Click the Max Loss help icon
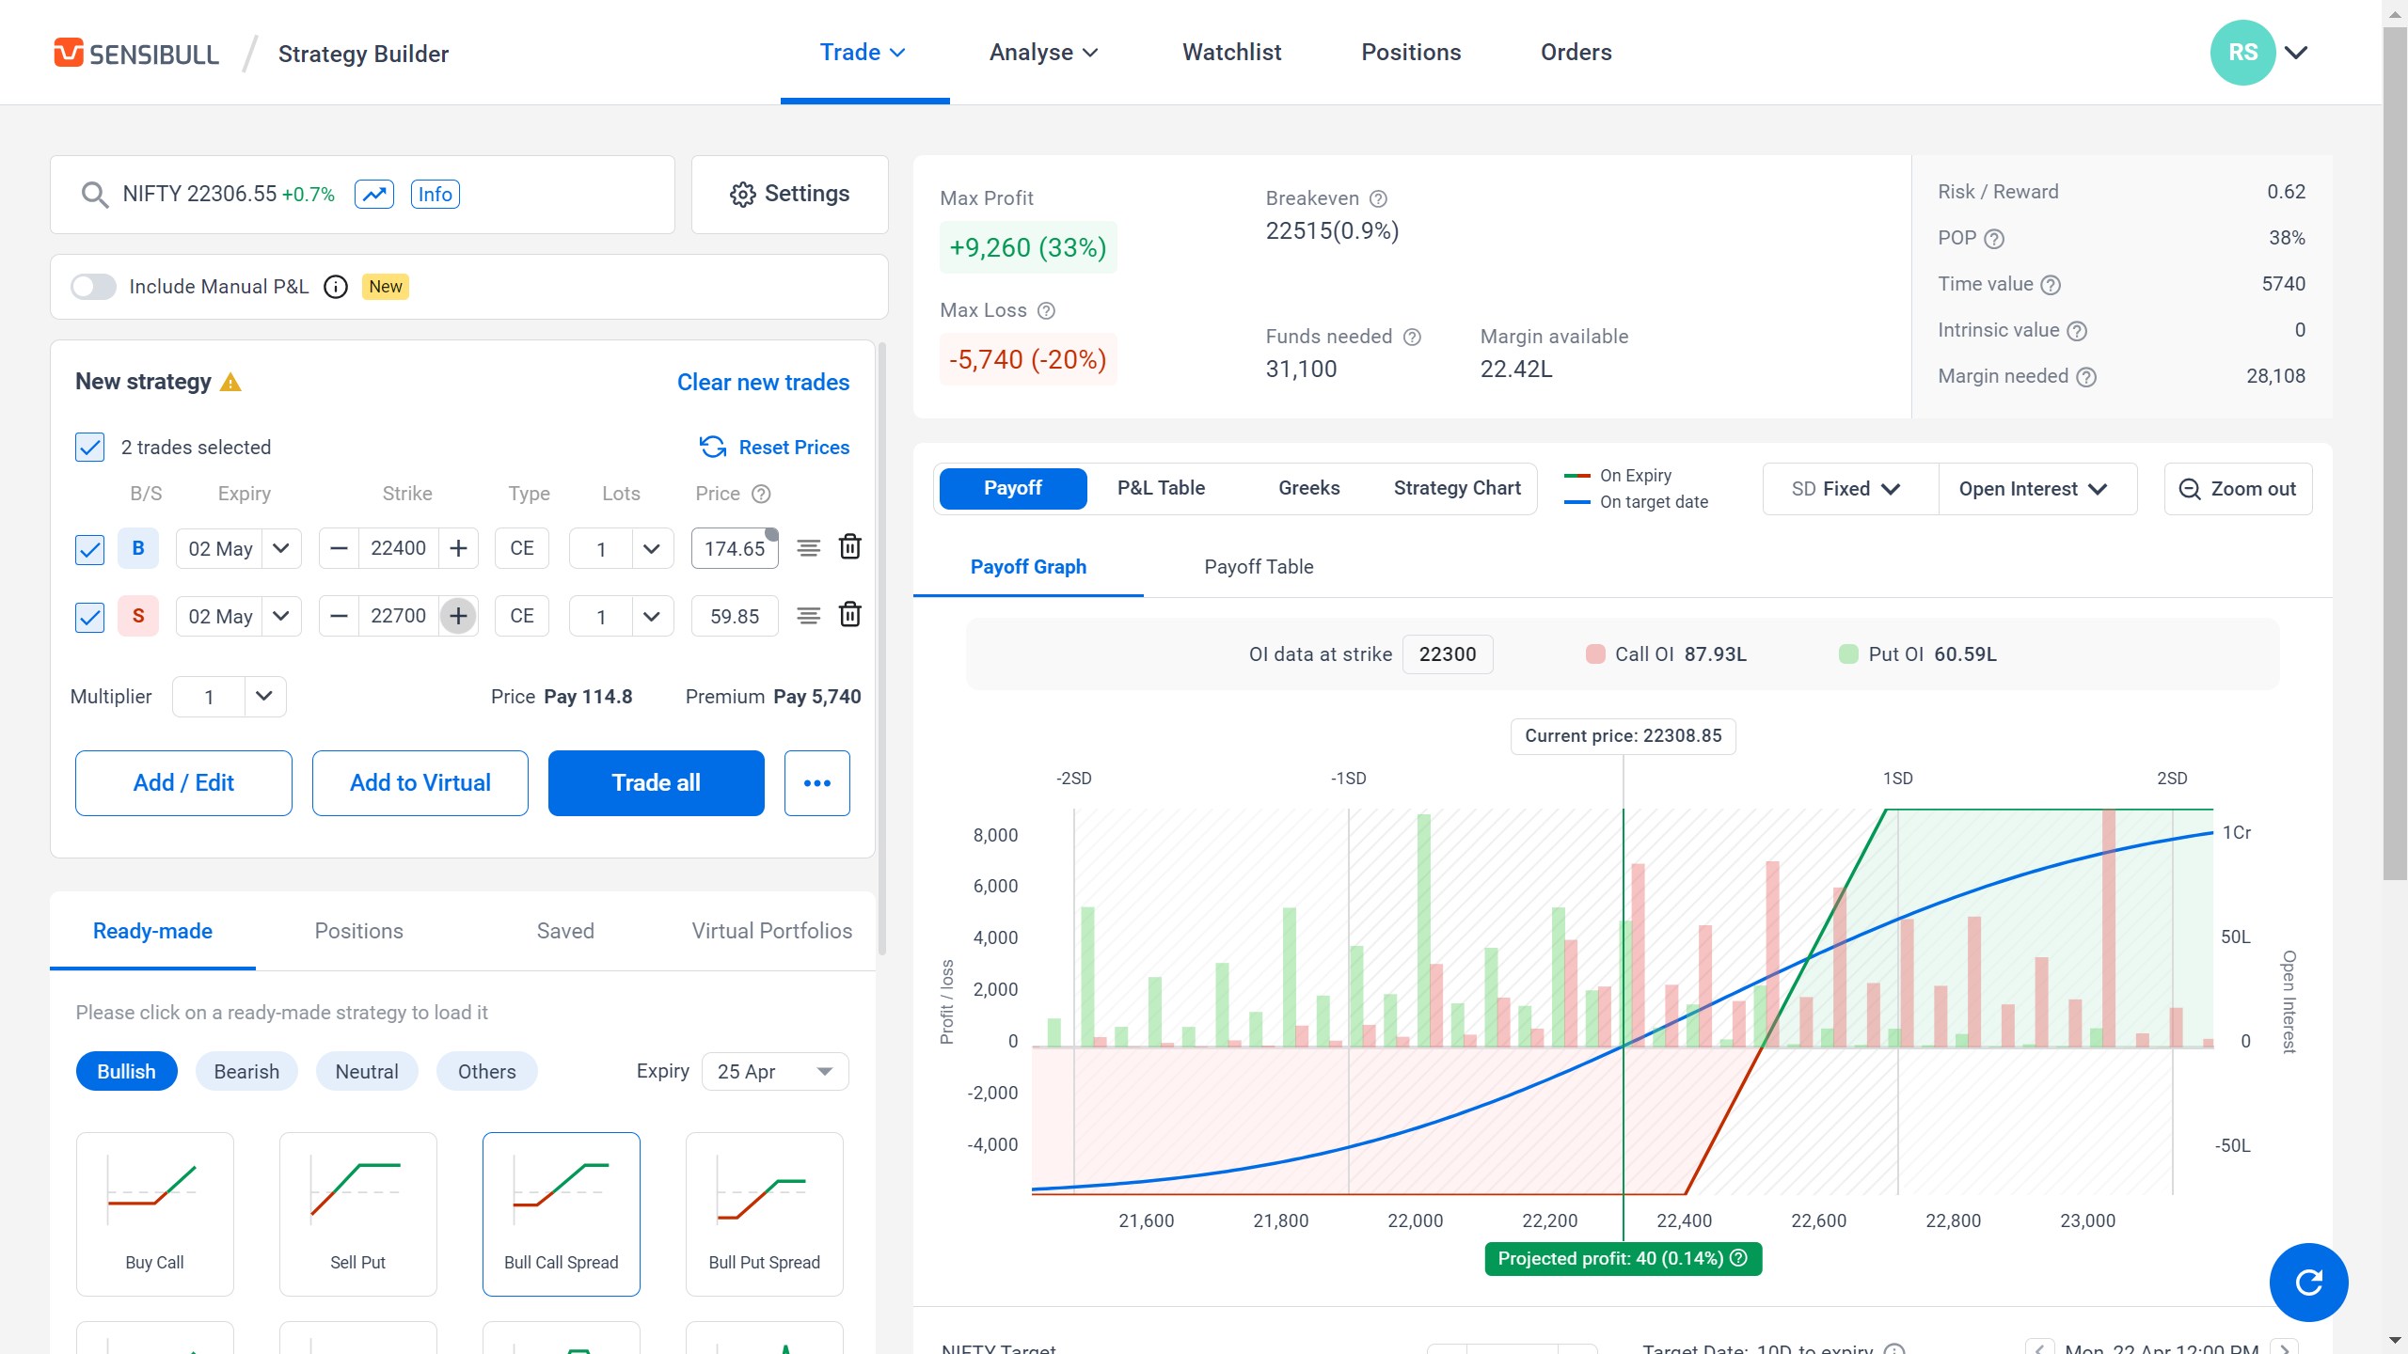Screen dimensions: 2408x1354 point(1046,310)
